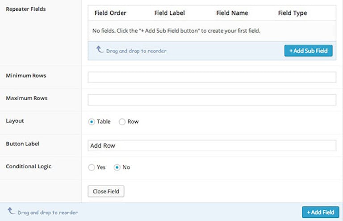The width and height of the screenshot is (343, 221).
Task: Choose No for Conditional Logic
Action: 117,167
